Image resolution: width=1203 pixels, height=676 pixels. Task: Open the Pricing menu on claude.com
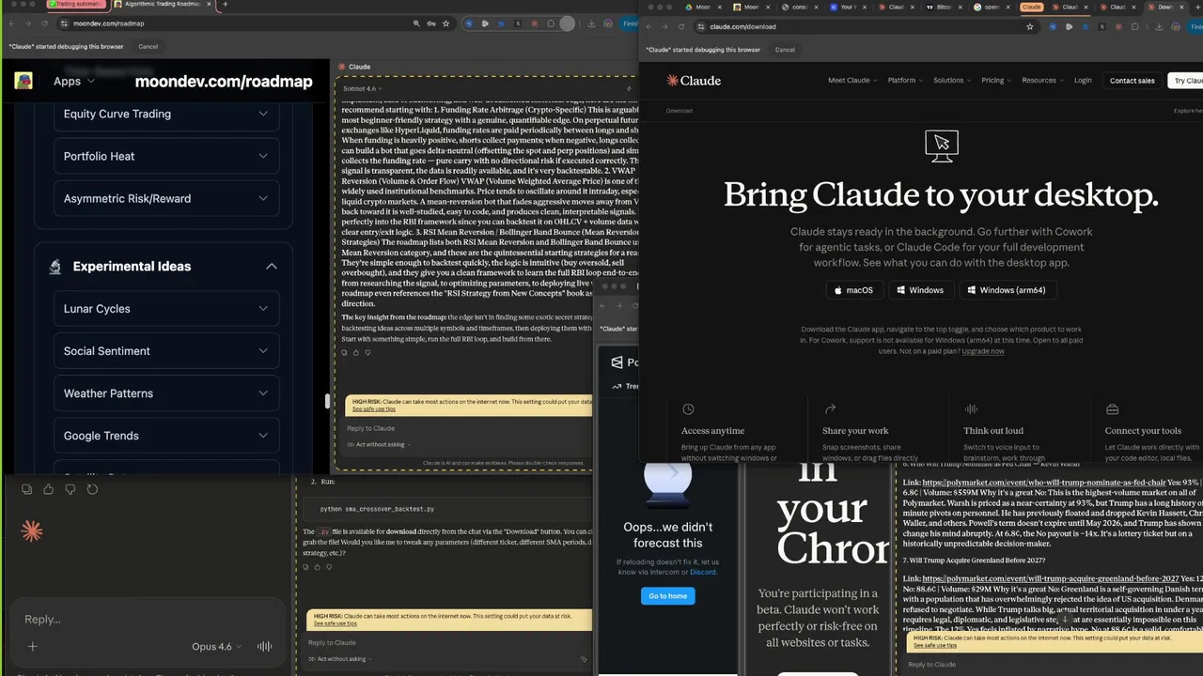point(996,81)
